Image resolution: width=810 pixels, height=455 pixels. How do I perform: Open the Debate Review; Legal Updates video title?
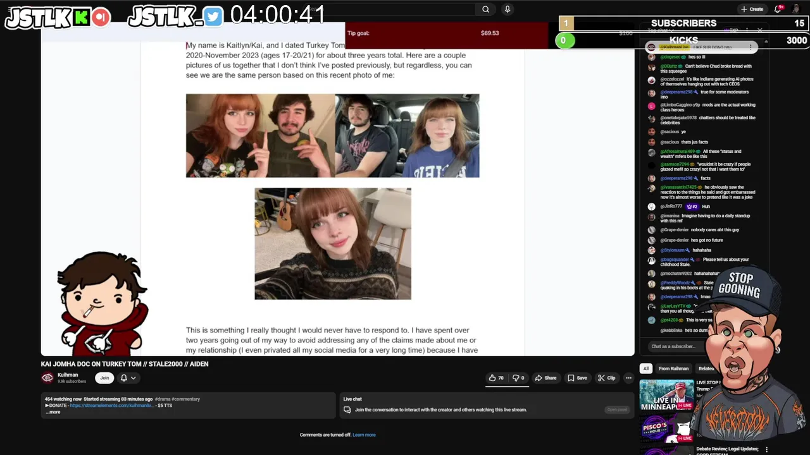point(727,451)
